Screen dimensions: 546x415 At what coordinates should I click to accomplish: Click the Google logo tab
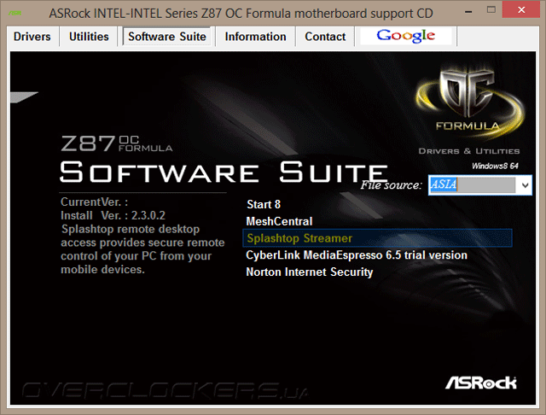tap(406, 36)
